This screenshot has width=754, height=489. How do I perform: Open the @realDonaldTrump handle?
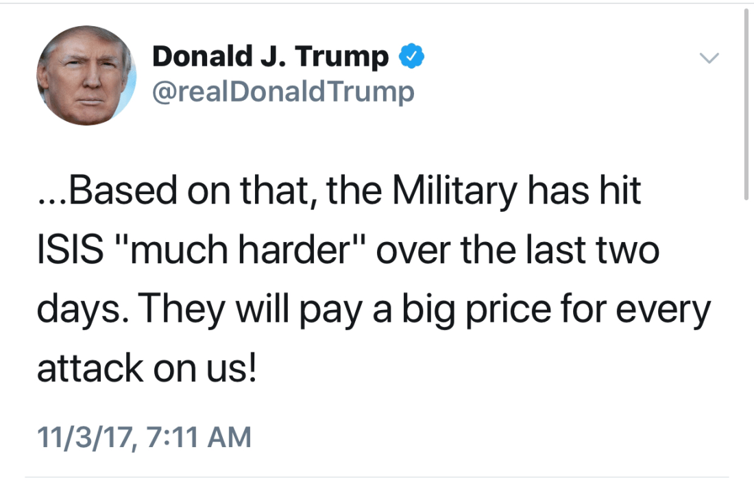point(283,91)
